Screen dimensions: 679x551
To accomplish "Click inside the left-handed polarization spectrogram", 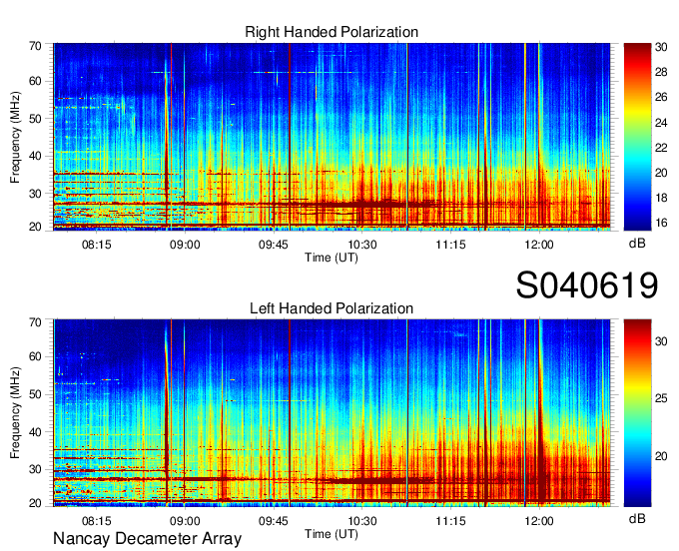I will coord(332,413).
